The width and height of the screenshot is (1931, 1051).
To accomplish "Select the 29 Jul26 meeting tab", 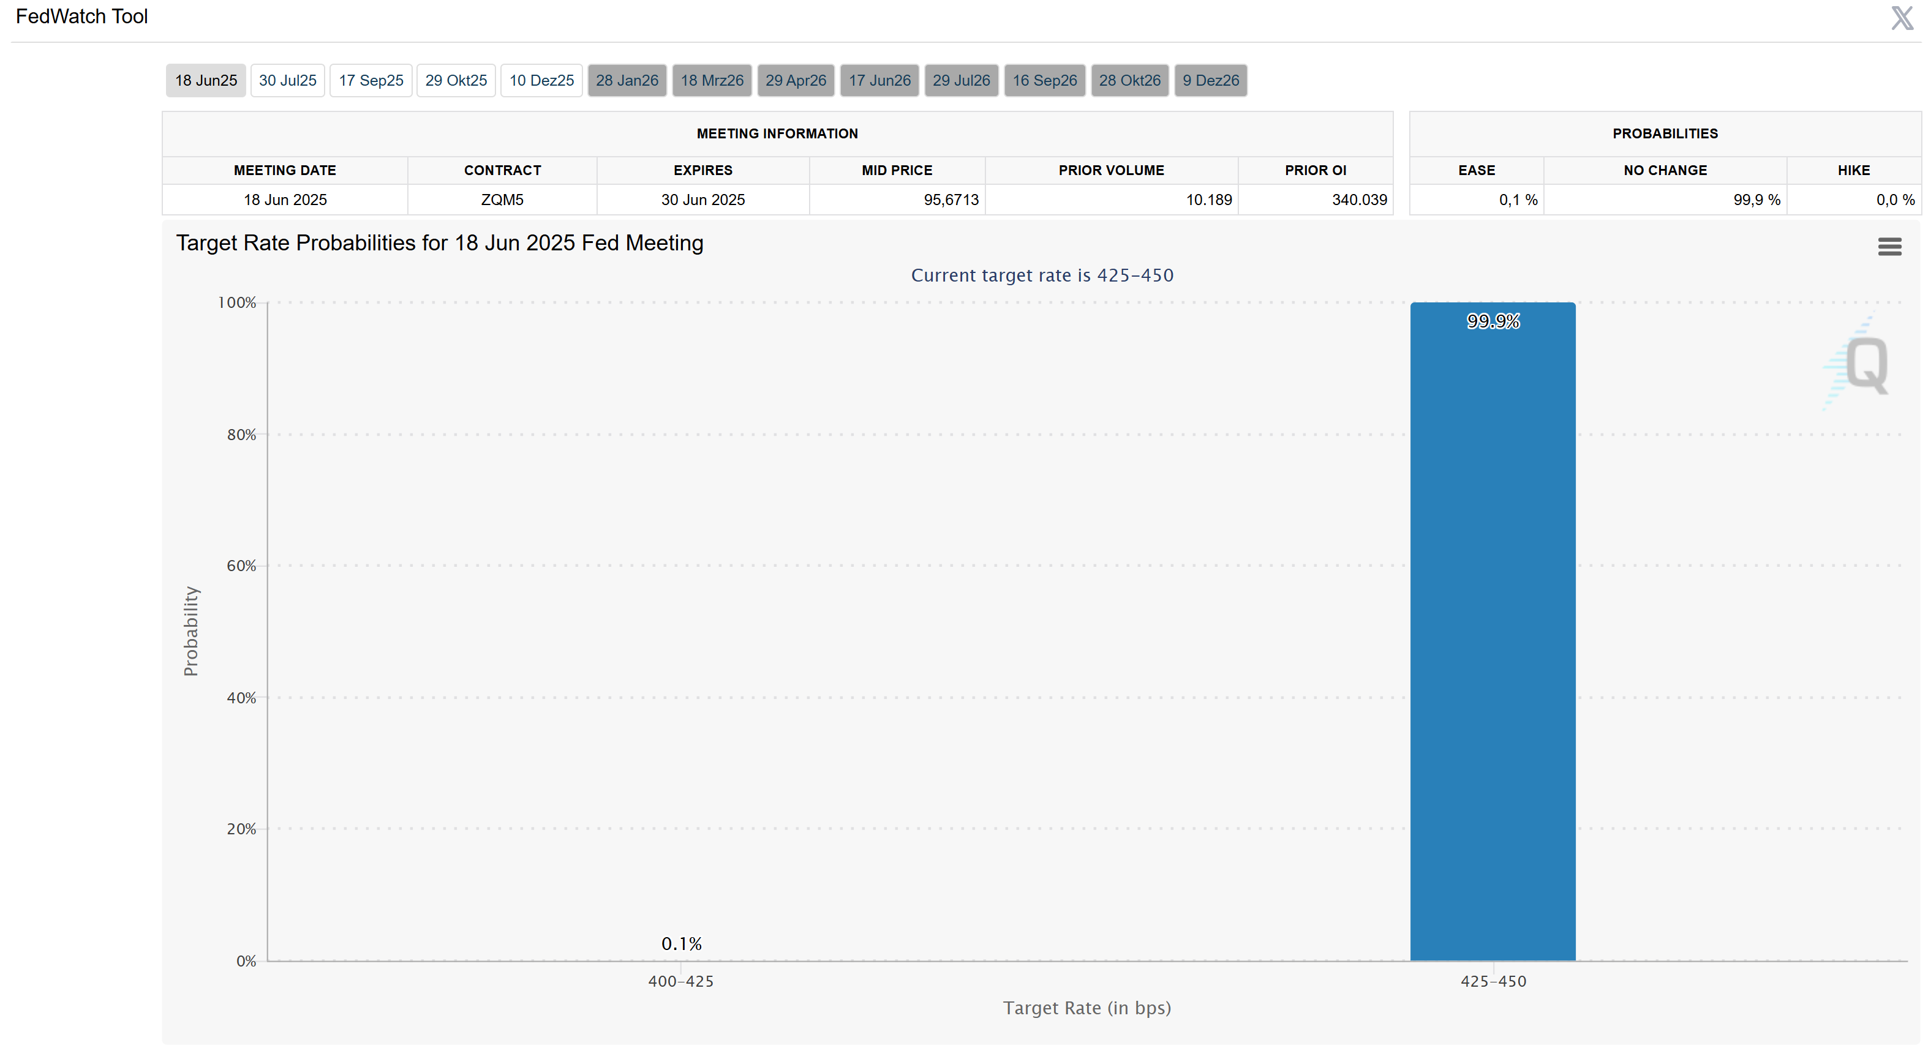I will (961, 80).
